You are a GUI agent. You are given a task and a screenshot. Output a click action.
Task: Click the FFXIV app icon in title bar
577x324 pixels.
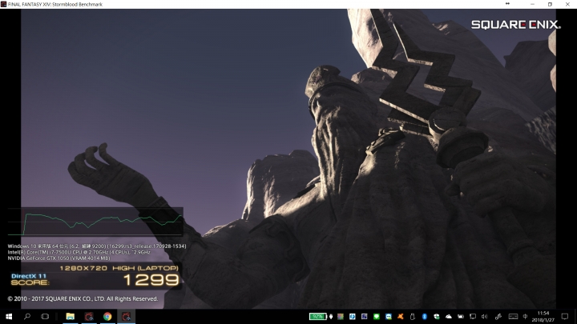tap(4, 4)
